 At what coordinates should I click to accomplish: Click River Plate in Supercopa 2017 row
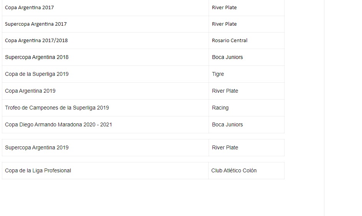pos(247,24)
